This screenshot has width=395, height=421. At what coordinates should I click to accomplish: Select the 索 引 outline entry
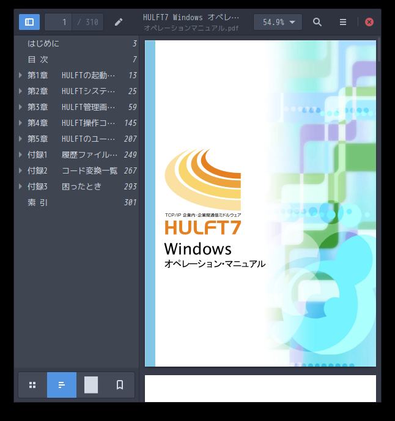[x=76, y=202]
